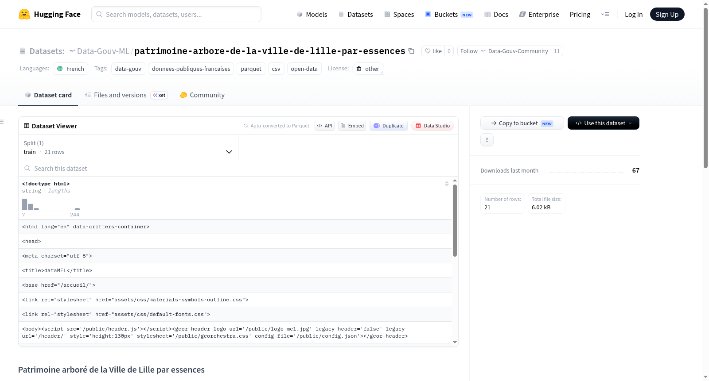This screenshot has height=381, width=709.
Task: Open Docs in top navigation
Action: coord(496,14)
